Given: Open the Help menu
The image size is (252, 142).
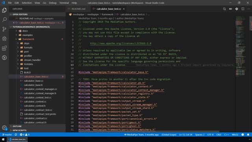Looking at the screenshot, I should [74, 3].
